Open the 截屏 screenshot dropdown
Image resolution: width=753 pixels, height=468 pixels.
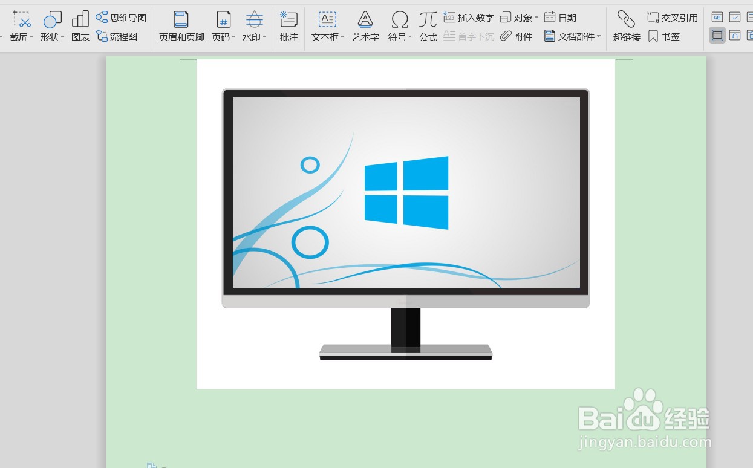pos(22,27)
